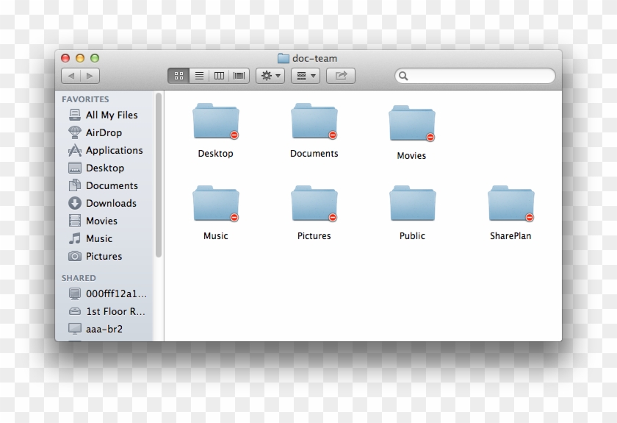Select the Desktop folder icon
The width and height of the screenshot is (617, 423).
point(216,121)
